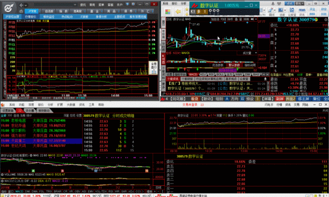Open the 工具 menu in the bottom window
329x197 pixels.
(91, 105)
